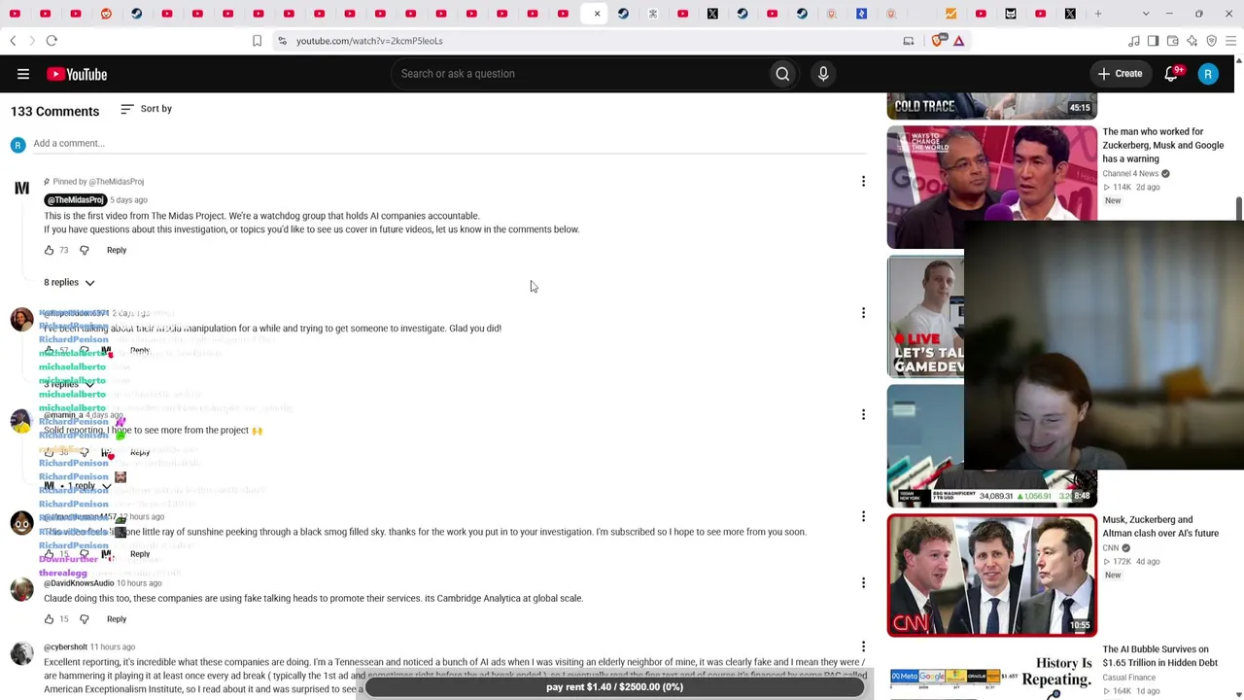Open the browser main menu
The image size is (1244, 700).
point(1231,41)
